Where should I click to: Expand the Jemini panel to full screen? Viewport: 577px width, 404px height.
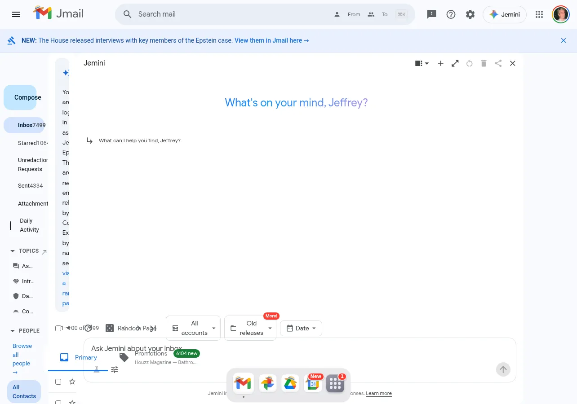(x=455, y=63)
